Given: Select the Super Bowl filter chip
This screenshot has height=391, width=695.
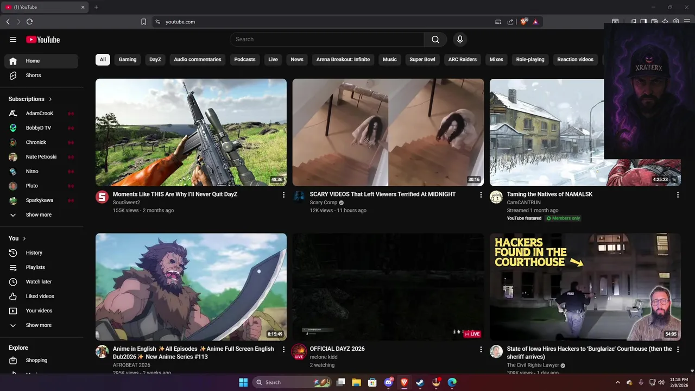Looking at the screenshot, I should coord(422,59).
